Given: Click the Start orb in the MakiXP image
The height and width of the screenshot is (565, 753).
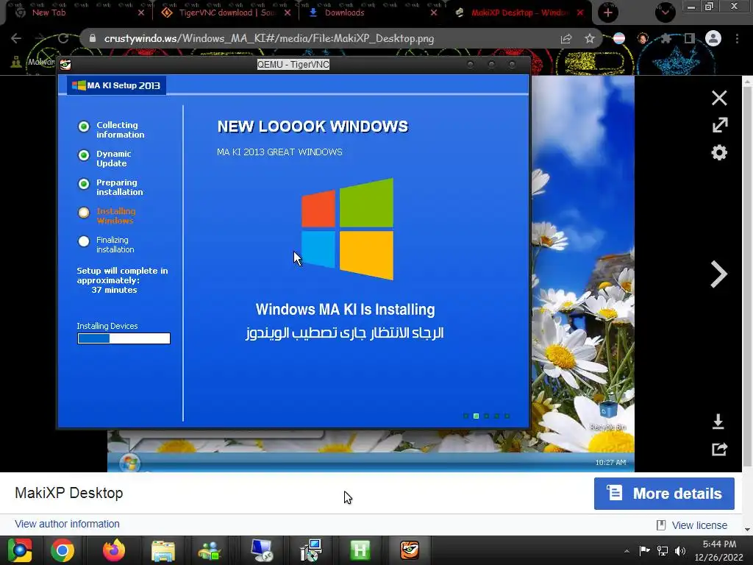Looking at the screenshot, I should click(x=130, y=463).
